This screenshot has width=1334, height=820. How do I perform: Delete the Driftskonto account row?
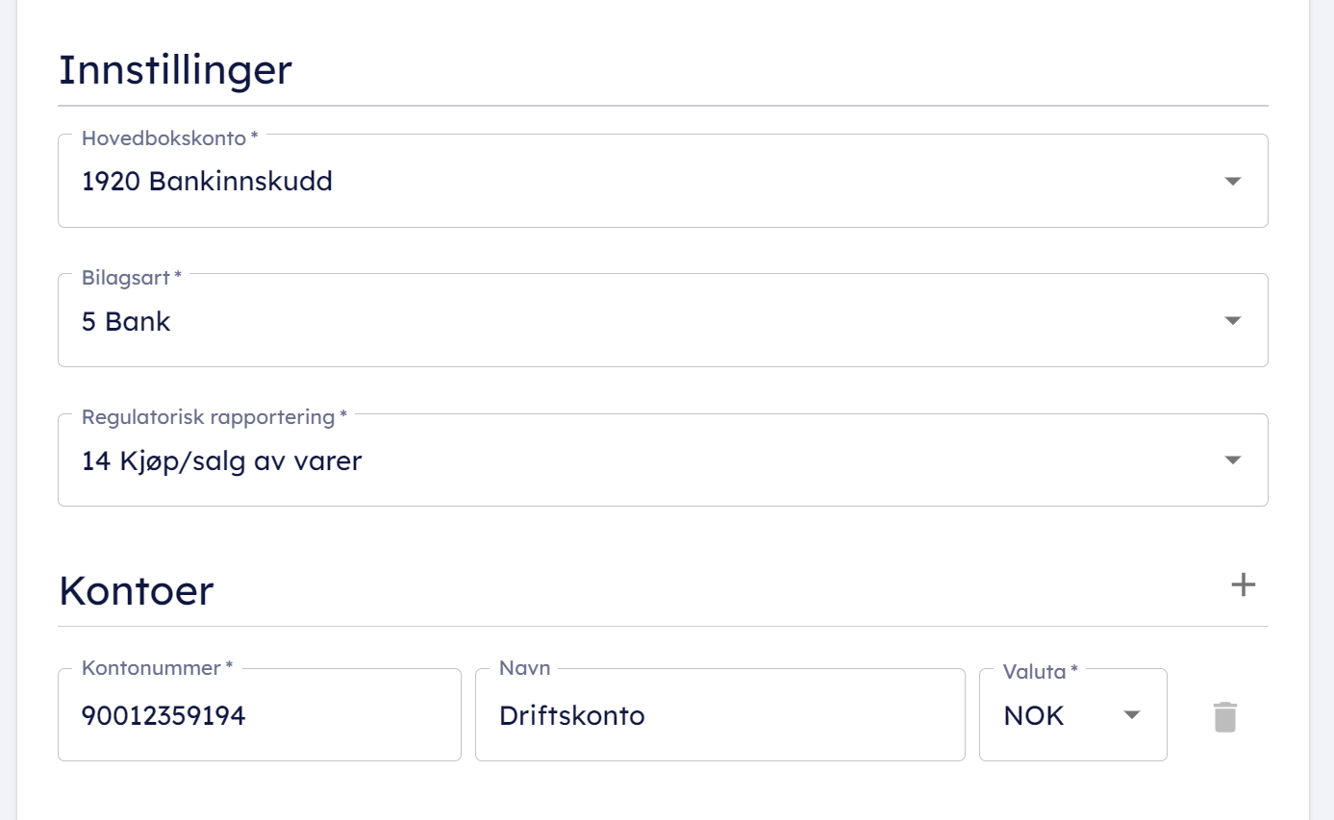tap(1224, 717)
